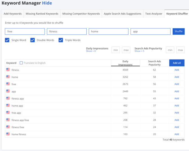This screenshot has width=189, height=151.
Task: Toggle the Double Words checkbox
Action: point(33,40)
